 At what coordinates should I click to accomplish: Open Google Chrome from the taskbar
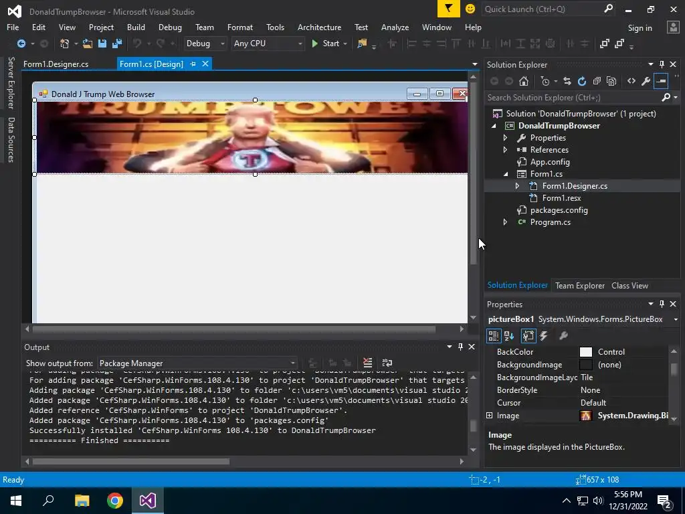click(115, 501)
